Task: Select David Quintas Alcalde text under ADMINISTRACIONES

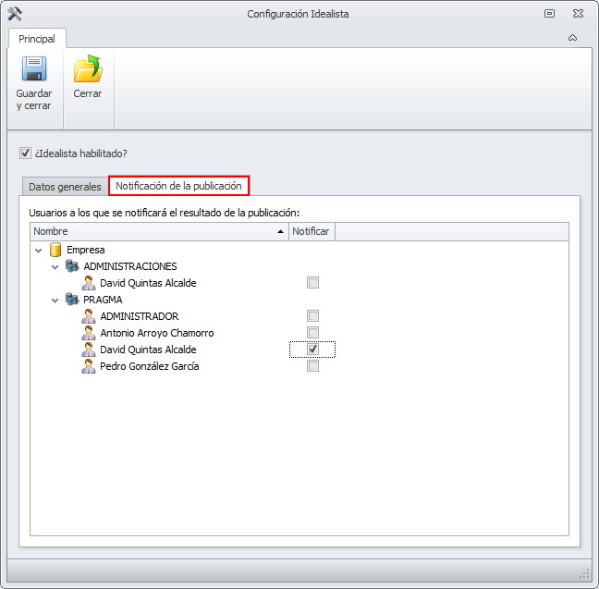Action: 148,283
